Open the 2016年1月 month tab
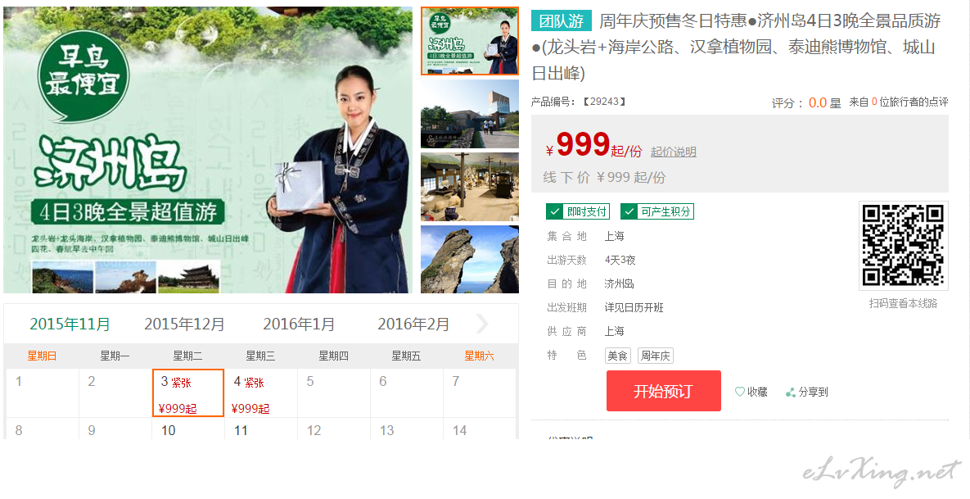This screenshot has width=970, height=499. pyautogui.click(x=299, y=324)
